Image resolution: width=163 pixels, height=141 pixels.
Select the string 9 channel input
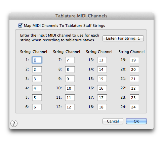pyautogui.click(x=70, y=79)
